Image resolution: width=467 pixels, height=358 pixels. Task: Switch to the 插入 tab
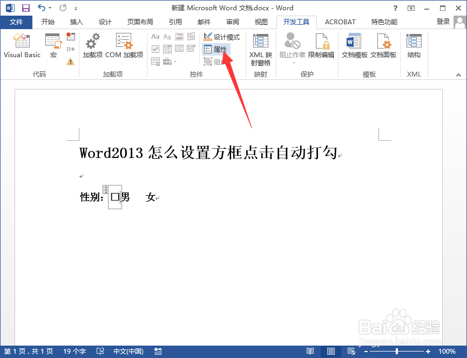(76, 22)
